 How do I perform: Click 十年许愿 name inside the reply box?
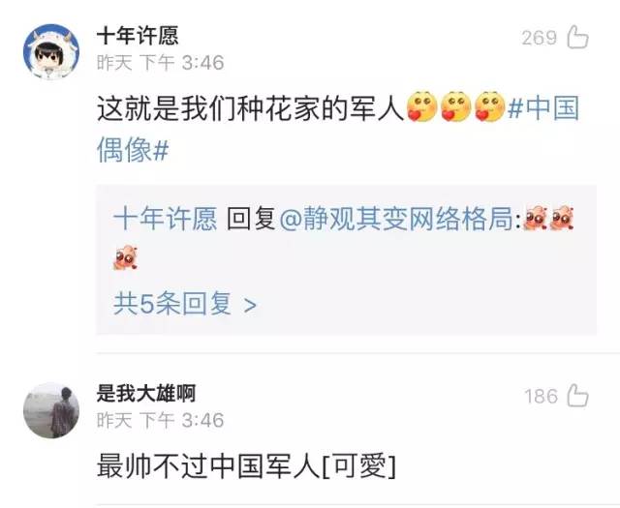[x=166, y=219]
